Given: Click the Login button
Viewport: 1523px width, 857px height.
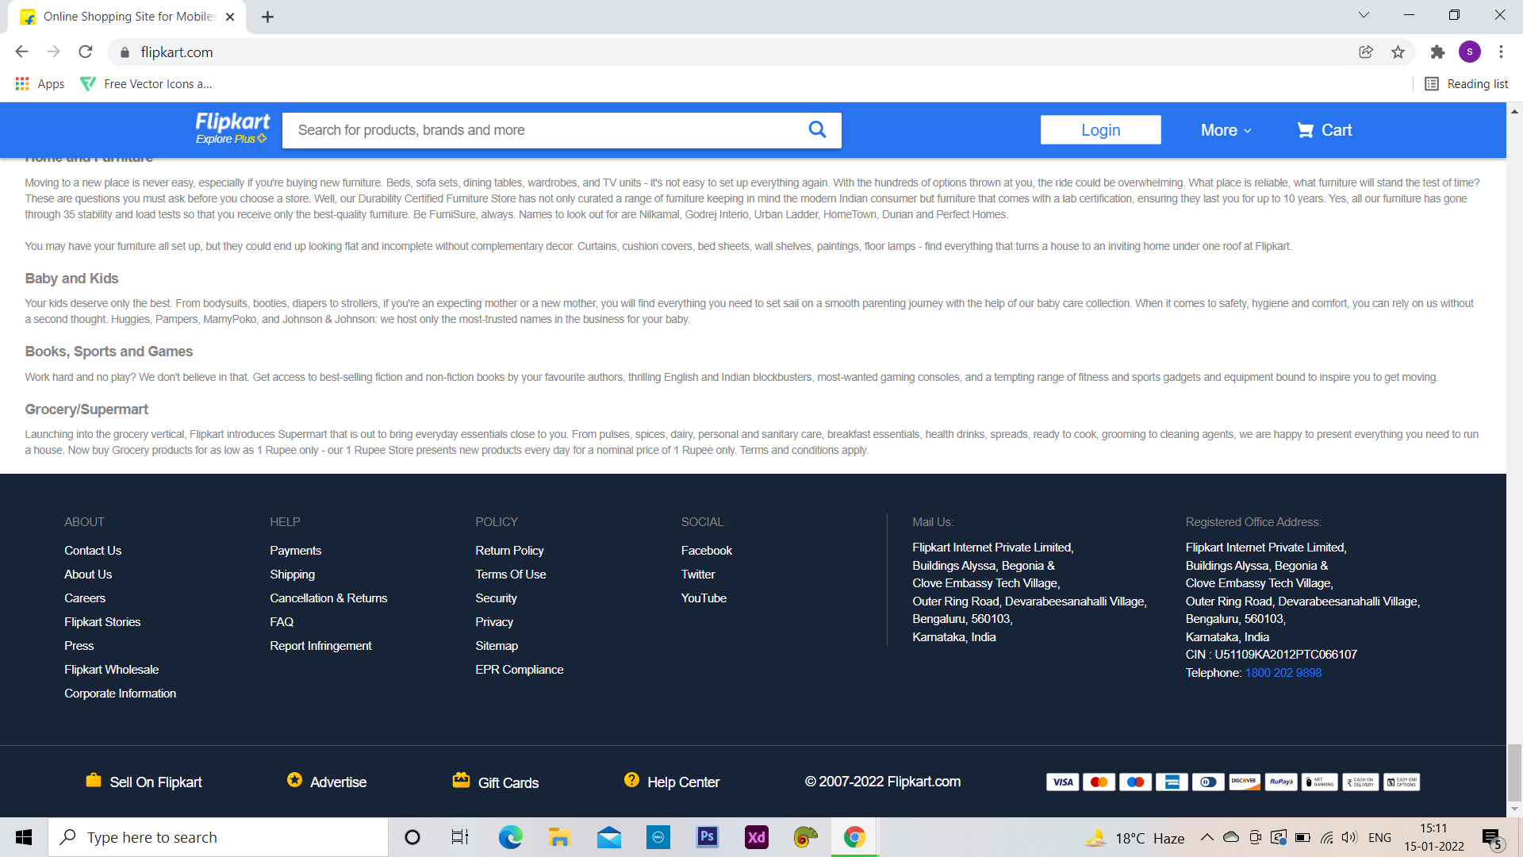Looking at the screenshot, I should point(1100,130).
